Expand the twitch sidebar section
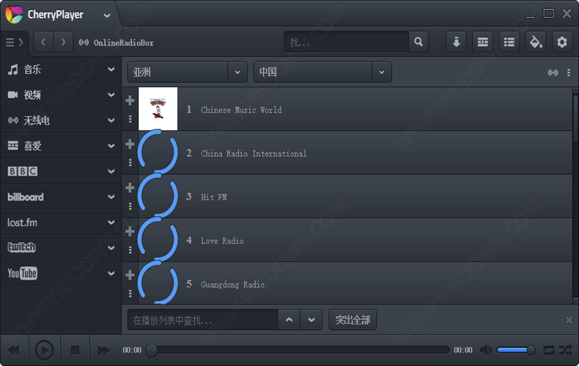The width and height of the screenshot is (579, 366). point(111,247)
